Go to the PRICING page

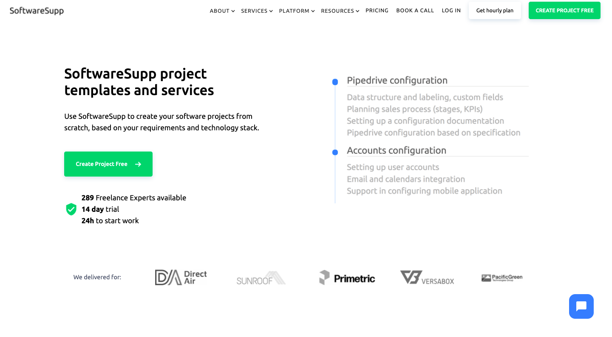click(377, 10)
